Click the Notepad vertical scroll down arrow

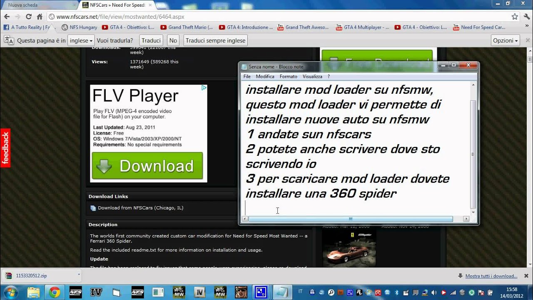pos(473,212)
